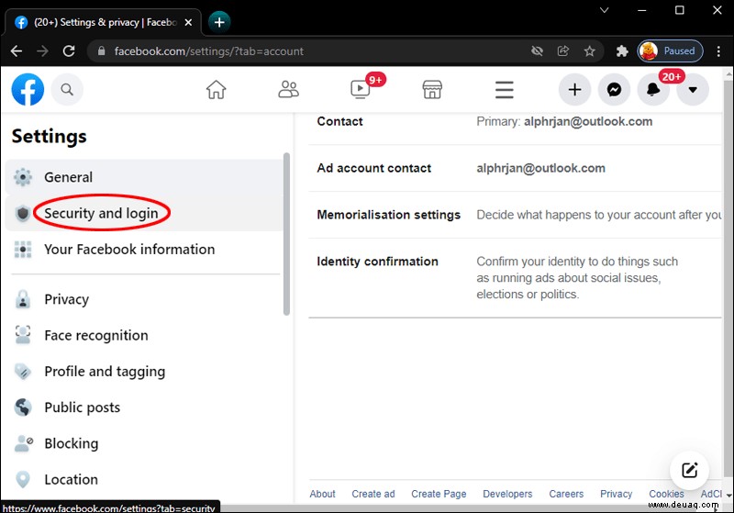Click the Create ad footer link
The height and width of the screenshot is (513, 734).
pyautogui.click(x=373, y=494)
